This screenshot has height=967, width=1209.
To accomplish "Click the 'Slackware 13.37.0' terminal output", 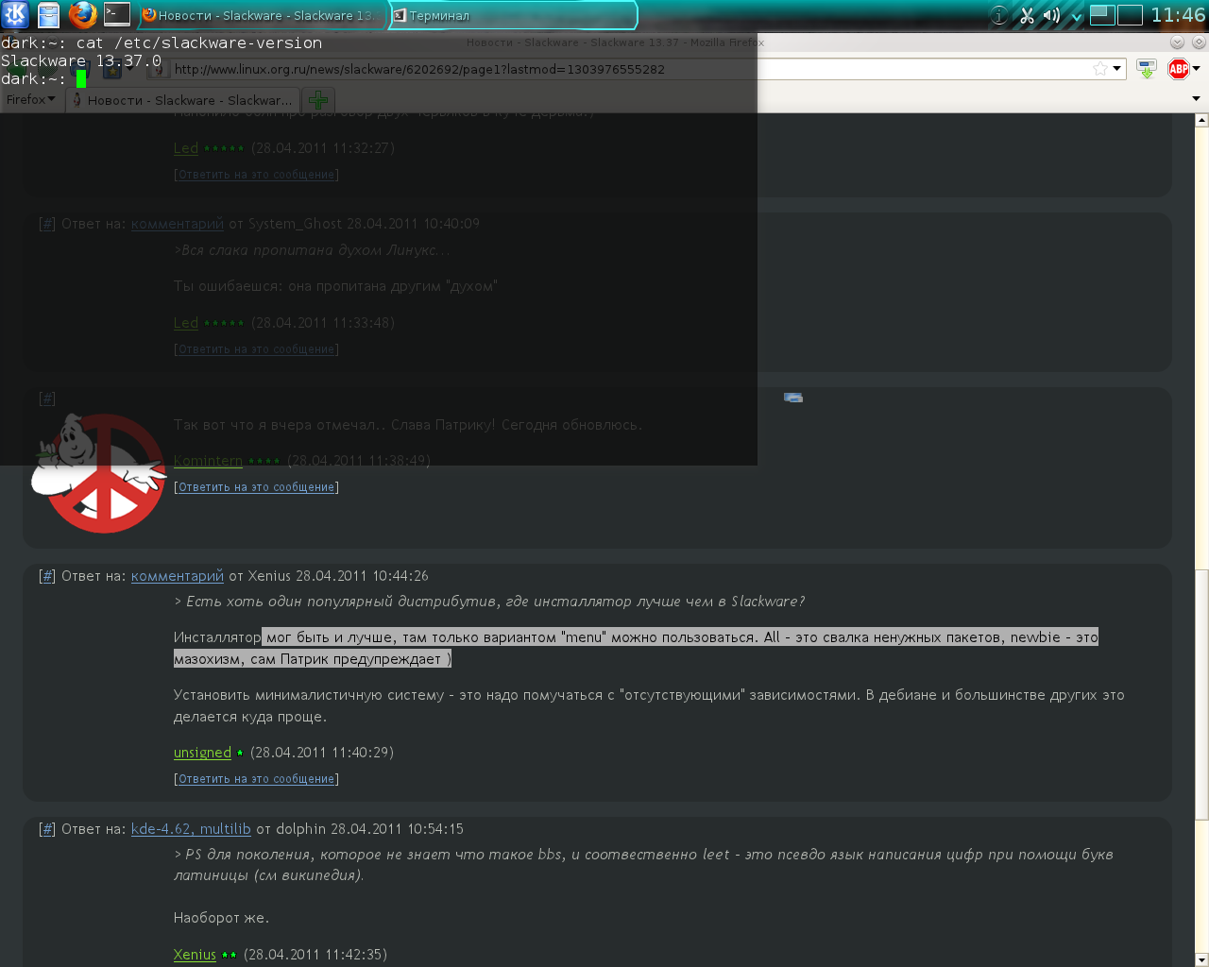I will point(81,61).
